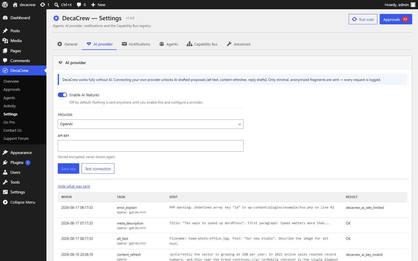This screenshot has height=261, width=418.
Task: Open the decacrew site home icon
Action: (15, 5)
